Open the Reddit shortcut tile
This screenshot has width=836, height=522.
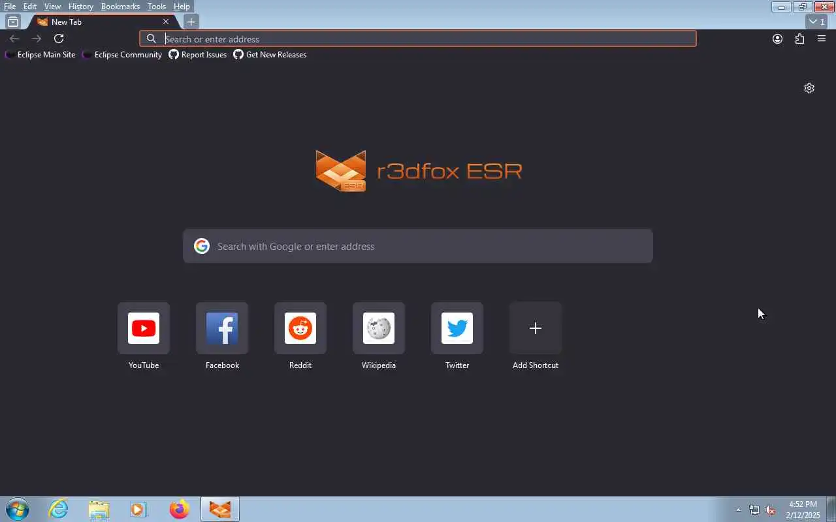300,328
